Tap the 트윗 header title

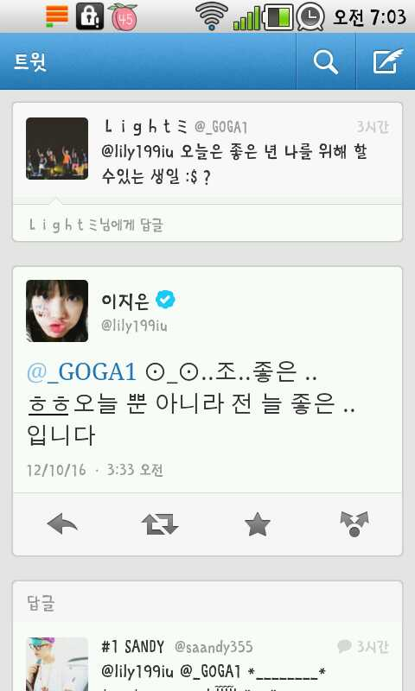pos(30,61)
